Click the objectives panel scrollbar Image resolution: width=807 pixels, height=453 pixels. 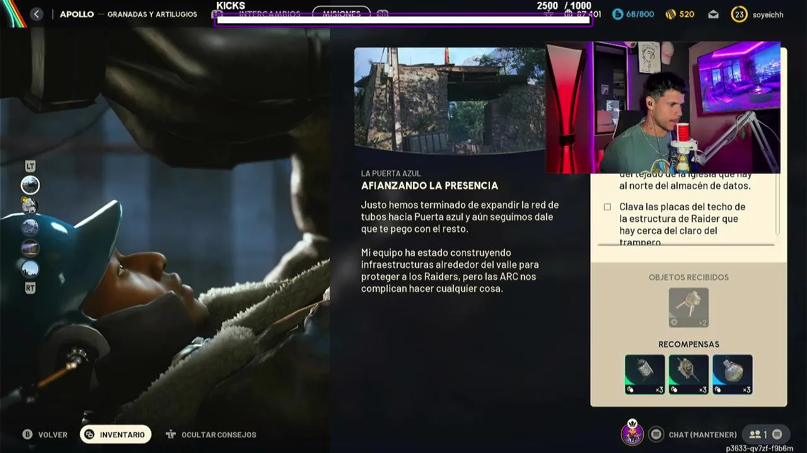(x=778, y=204)
